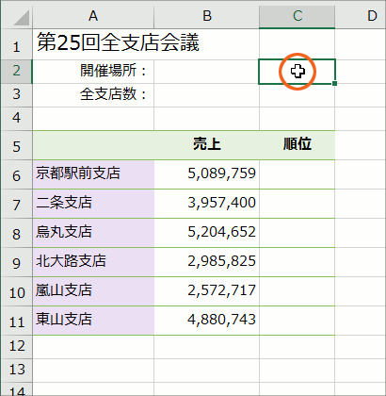The image size is (386, 396).
Task: Select the 開催場所 label cell
Action: [93, 72]
